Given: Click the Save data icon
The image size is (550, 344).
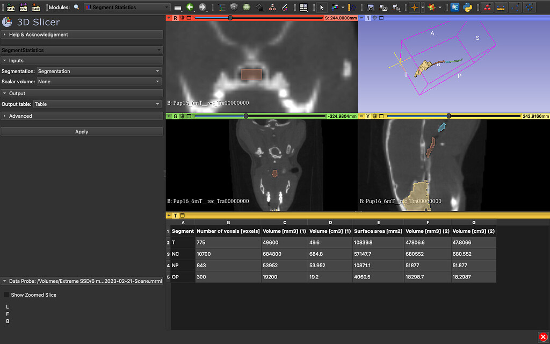Looking at the screenshot, I should point(35,8).
